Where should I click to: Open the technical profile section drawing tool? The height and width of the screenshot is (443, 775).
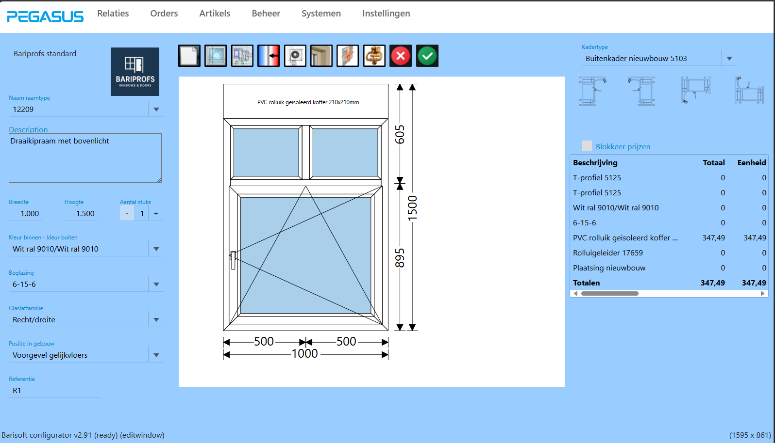point(242,56)
